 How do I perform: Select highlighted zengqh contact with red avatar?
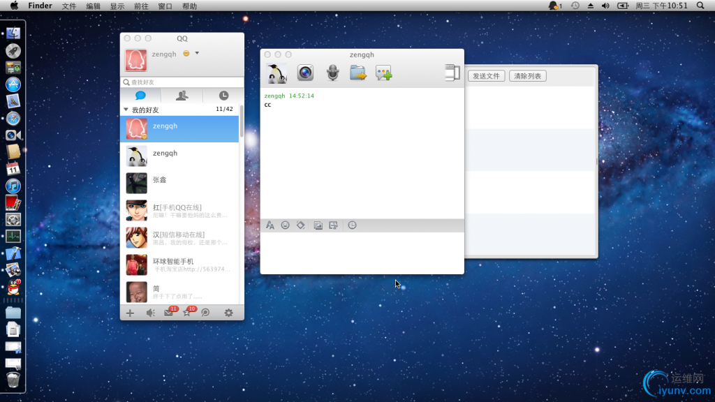[x=179, y=129]
